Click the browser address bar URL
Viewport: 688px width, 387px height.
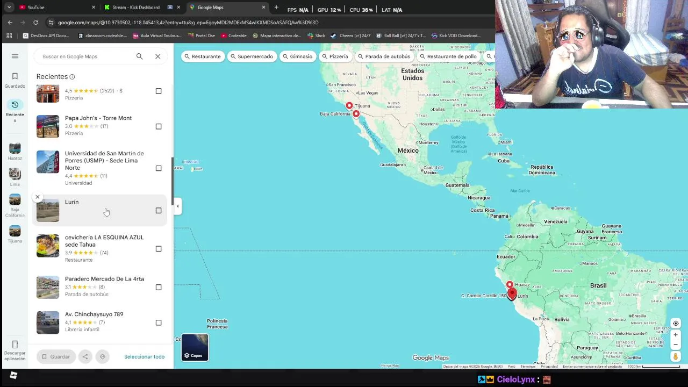[x=188, y=23]
